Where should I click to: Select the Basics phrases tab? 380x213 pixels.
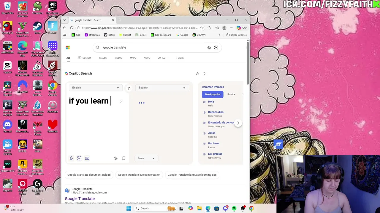pyautogui.click(x=231, y=94)
